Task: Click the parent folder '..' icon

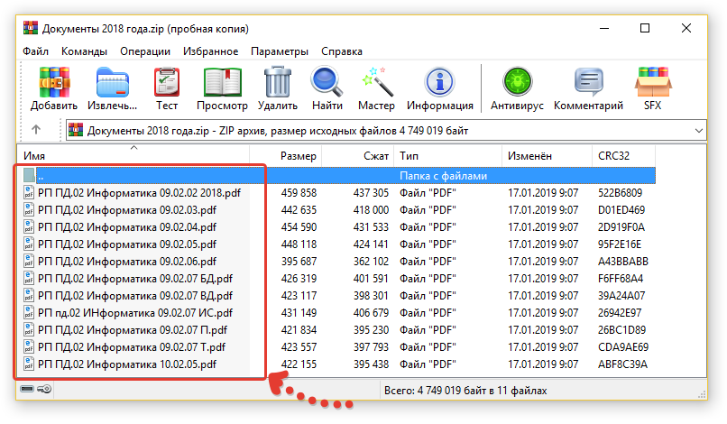Action: [x=29, y=175]
